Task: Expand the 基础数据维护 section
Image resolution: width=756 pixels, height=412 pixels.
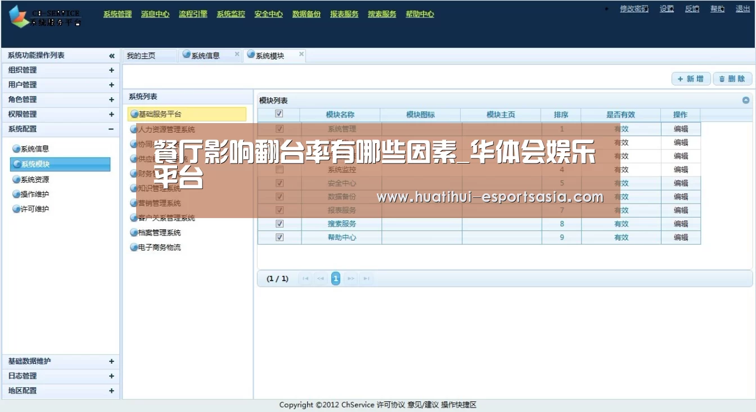Action: (111, 361)
